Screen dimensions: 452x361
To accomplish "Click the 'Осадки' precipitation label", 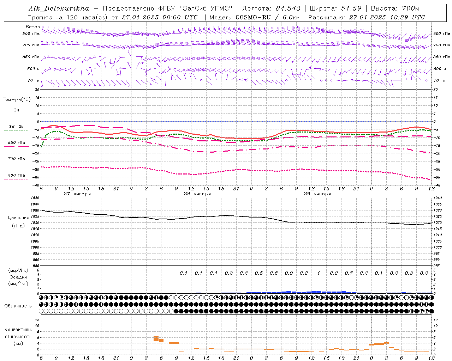I will (x=18, y=277).
